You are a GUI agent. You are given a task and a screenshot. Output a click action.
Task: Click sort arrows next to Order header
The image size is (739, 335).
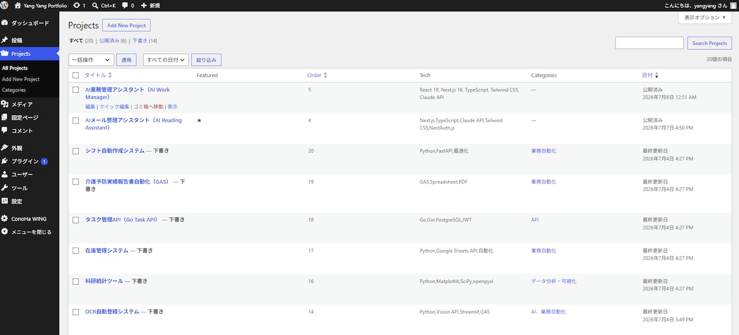[325, 75]
